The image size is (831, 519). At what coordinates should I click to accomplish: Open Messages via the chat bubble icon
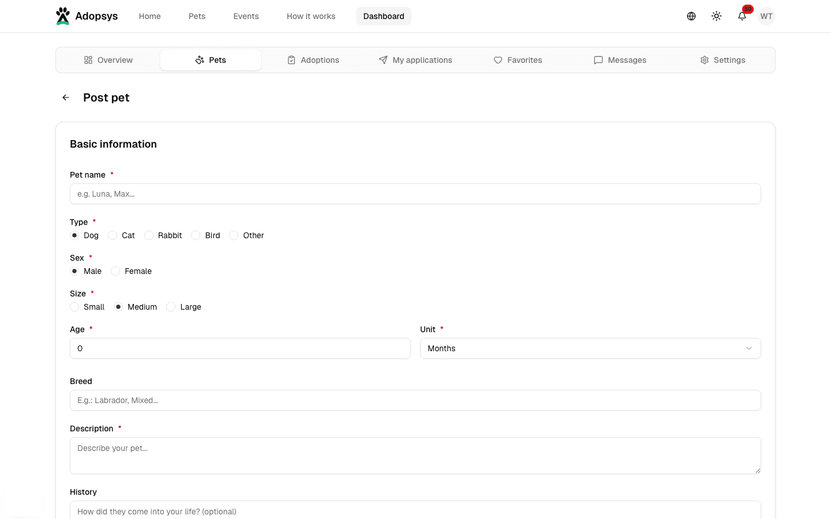tap(598, 60)
